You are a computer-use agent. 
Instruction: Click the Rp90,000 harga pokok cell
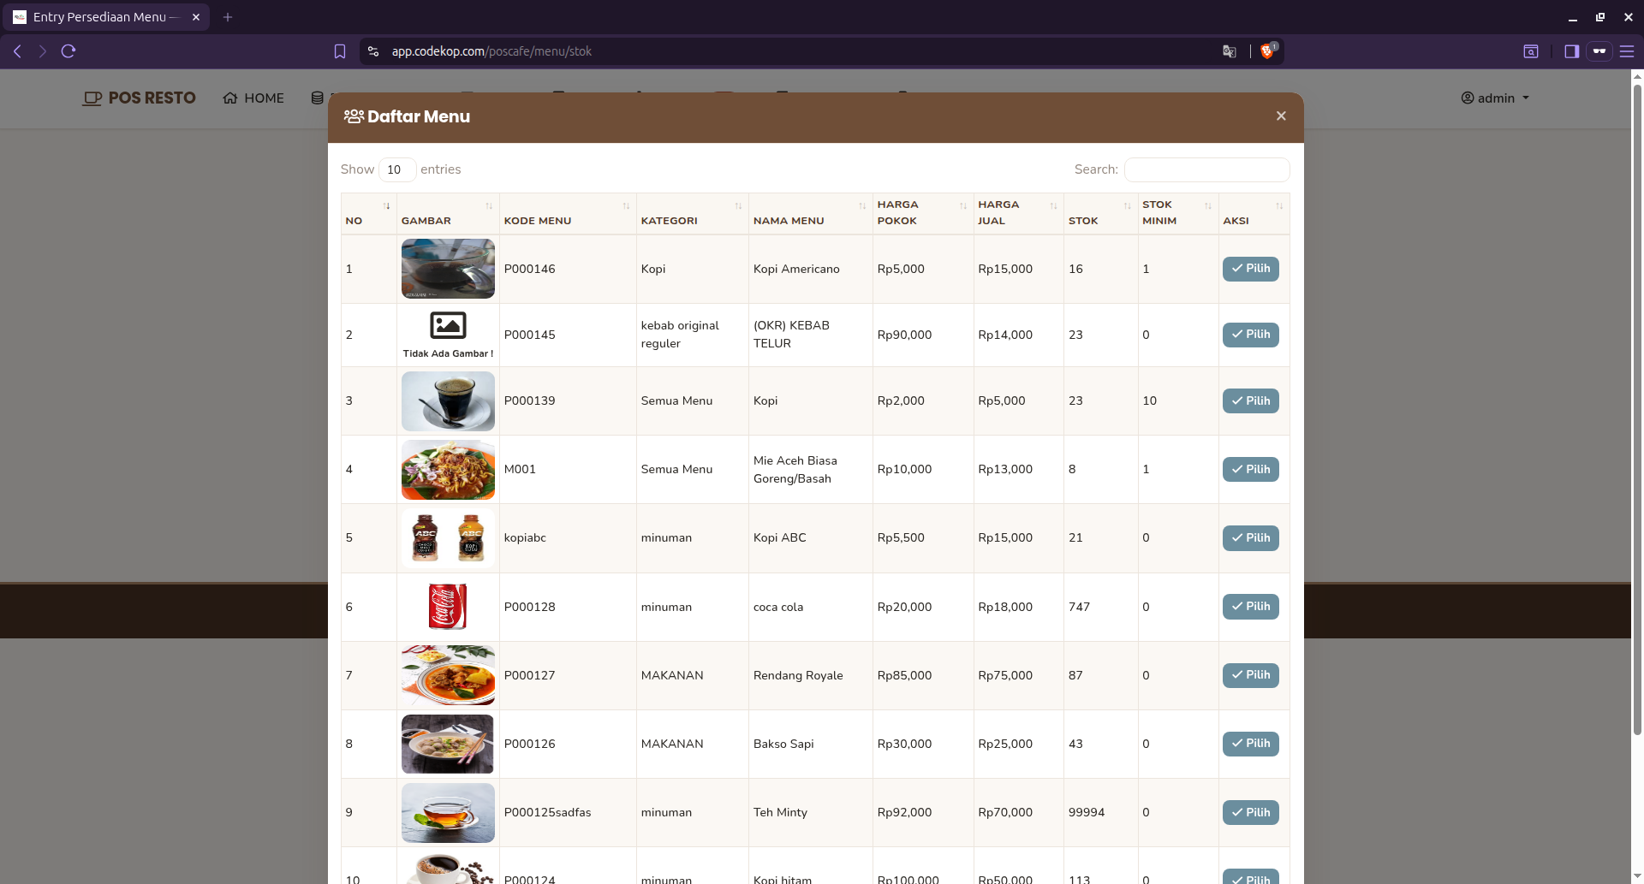click(923, 335)
